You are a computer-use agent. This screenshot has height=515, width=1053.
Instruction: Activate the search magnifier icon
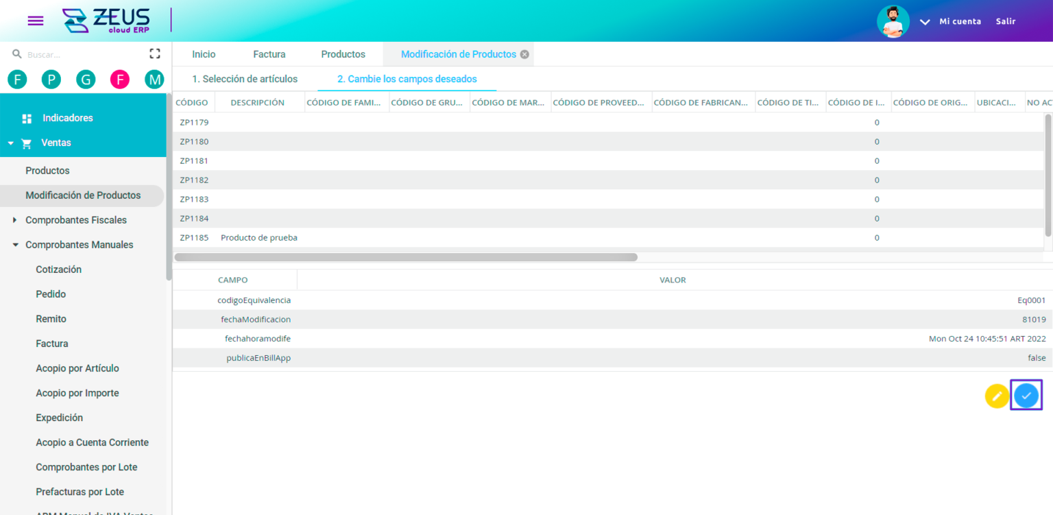[x=16, y=53]
